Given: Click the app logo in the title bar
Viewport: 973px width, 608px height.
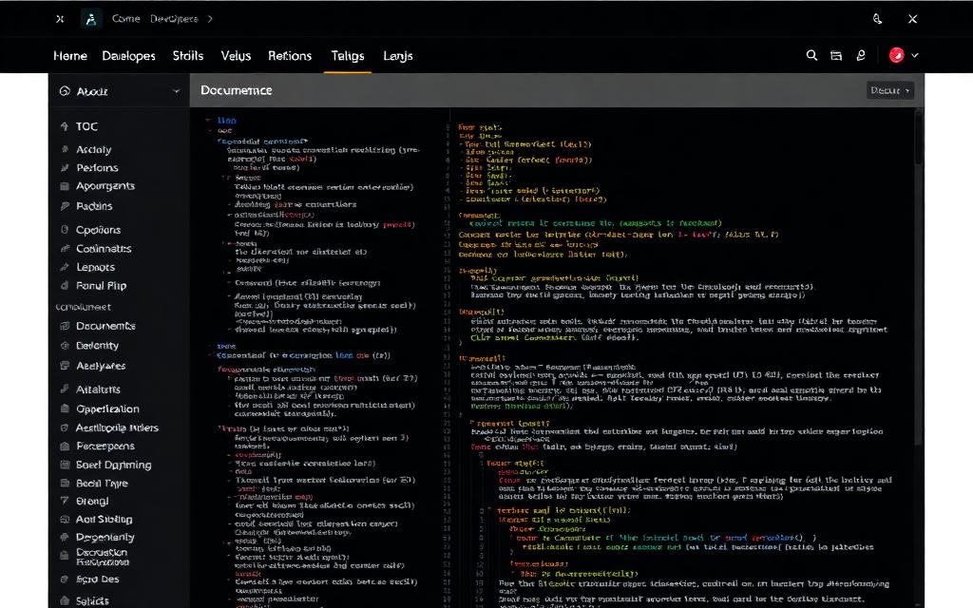Looking at the screenshot, I should (x=91, y=19).
